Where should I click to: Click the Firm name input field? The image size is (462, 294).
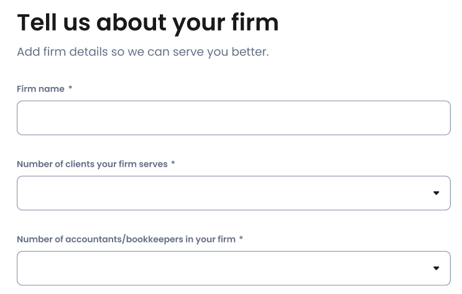pos(233,118)
